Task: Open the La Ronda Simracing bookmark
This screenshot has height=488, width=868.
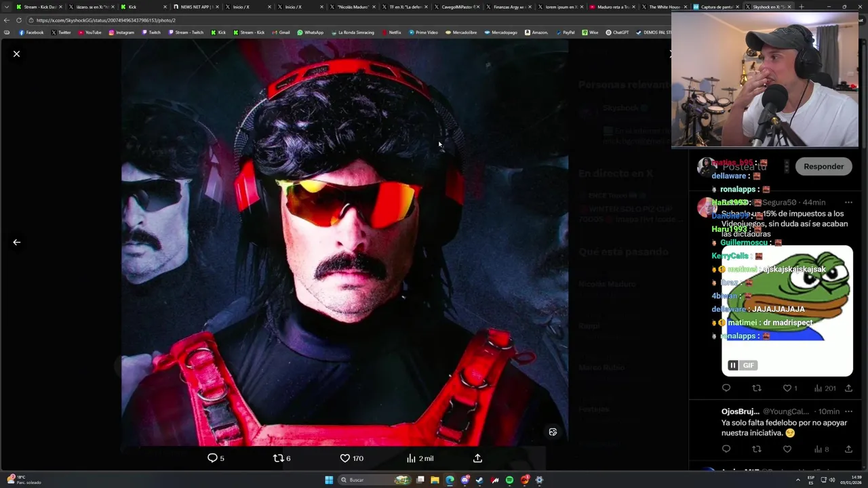Action: click(x=353, y=33)
